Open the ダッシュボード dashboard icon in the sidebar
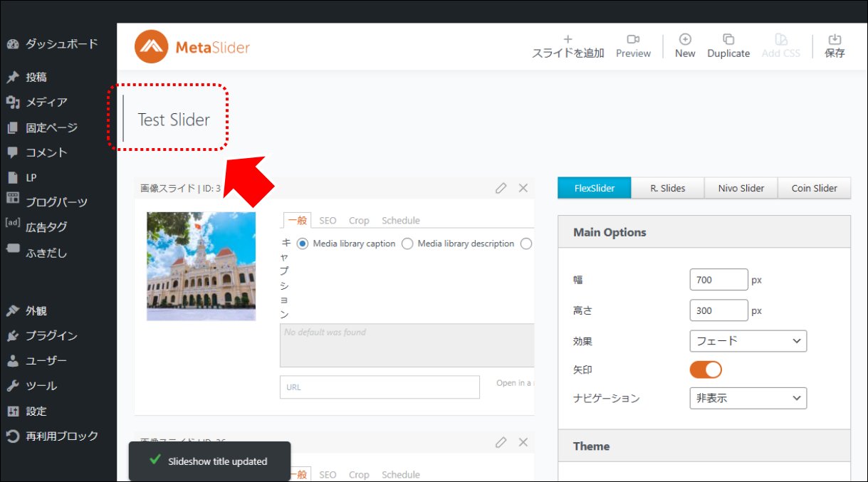This screenshot has width=868, height=482. [12, 44]
